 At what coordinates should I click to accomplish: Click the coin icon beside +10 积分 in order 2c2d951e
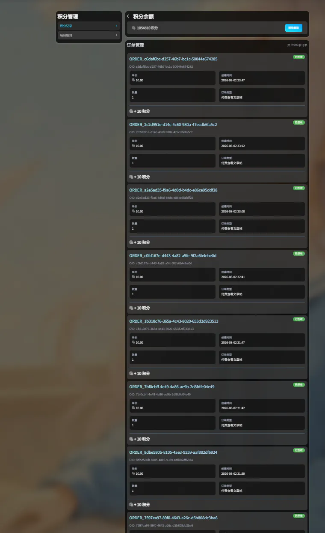(131, 177)
